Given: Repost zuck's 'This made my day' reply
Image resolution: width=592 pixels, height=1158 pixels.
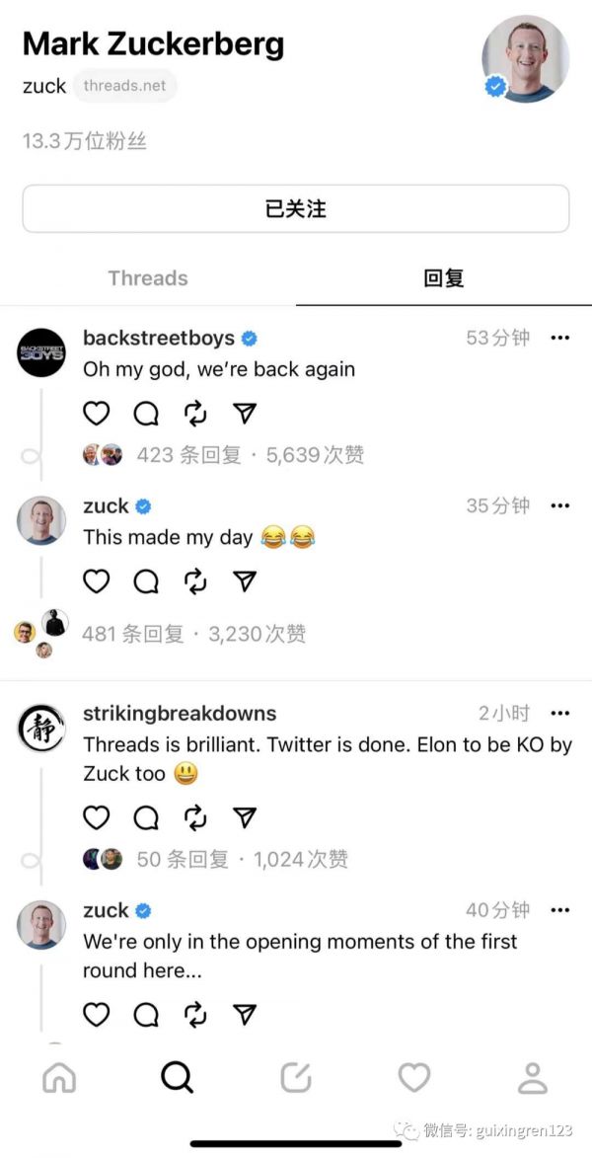Looking at the screenshot, I should (195, 581).
